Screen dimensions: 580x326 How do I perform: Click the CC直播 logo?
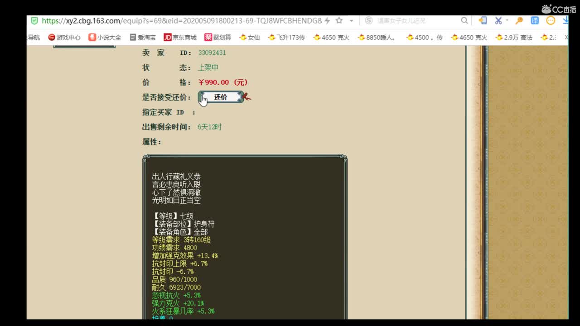559,9
